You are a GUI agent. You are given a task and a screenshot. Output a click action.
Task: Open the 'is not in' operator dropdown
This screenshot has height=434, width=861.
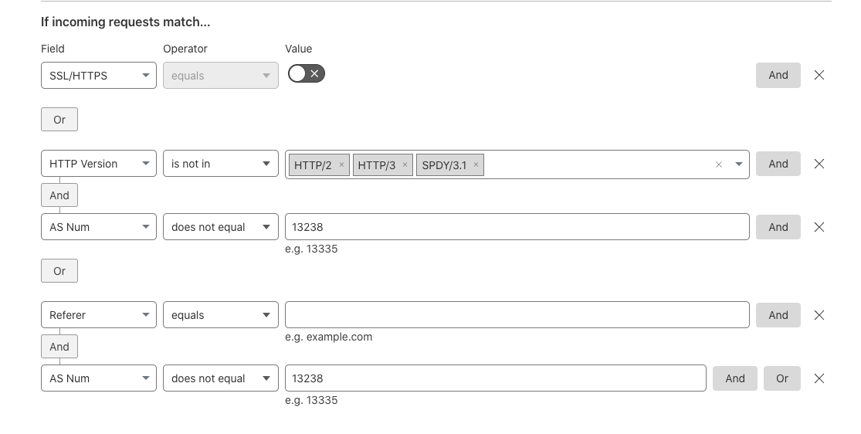pyautogui.click(x=221, y=164)
